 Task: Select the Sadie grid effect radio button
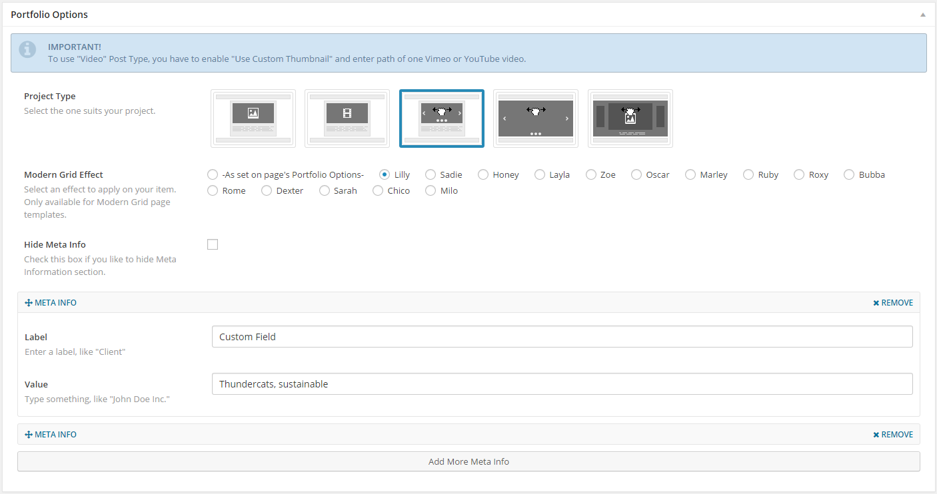point(431,175)
